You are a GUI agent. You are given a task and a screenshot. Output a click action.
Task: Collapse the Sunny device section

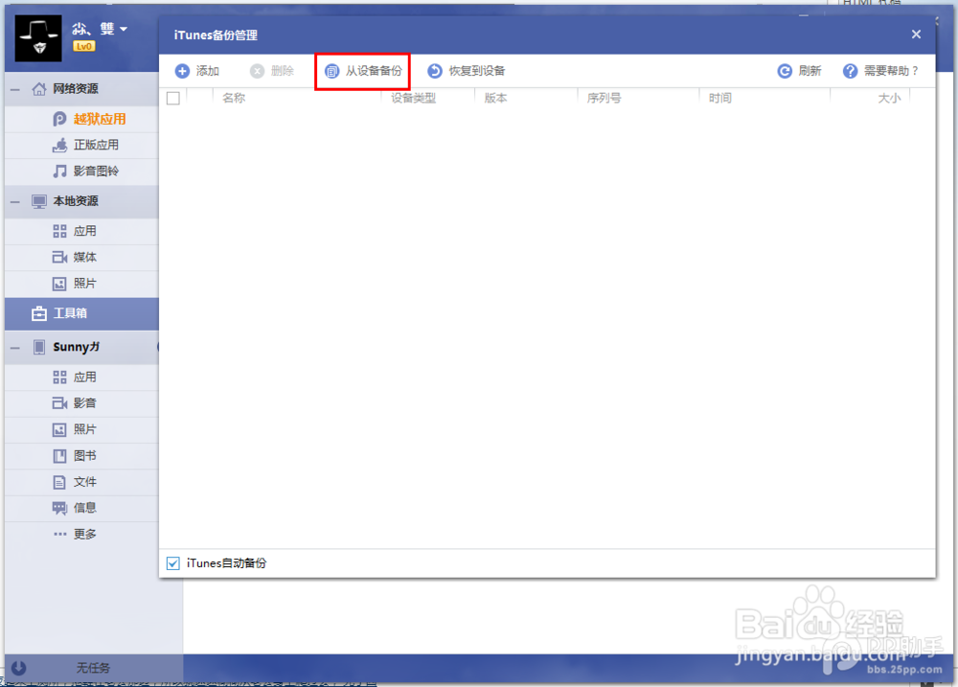14,346
